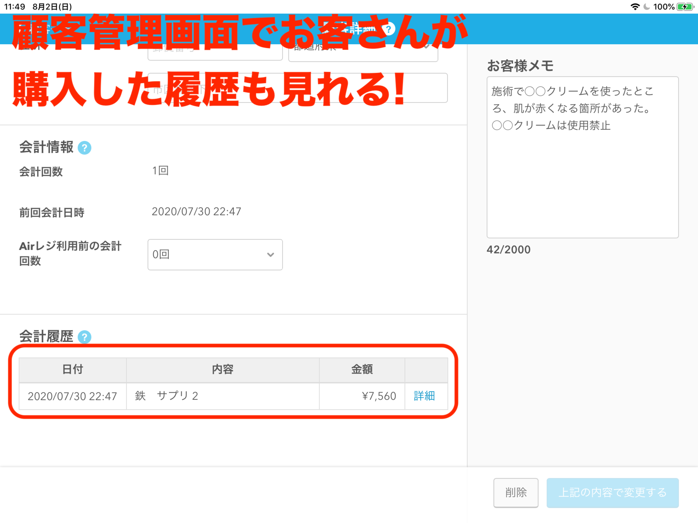698x523 pixels.
Task: Select date cell 2020/07/30 22:47 in history table
Action: coord(73,396)
